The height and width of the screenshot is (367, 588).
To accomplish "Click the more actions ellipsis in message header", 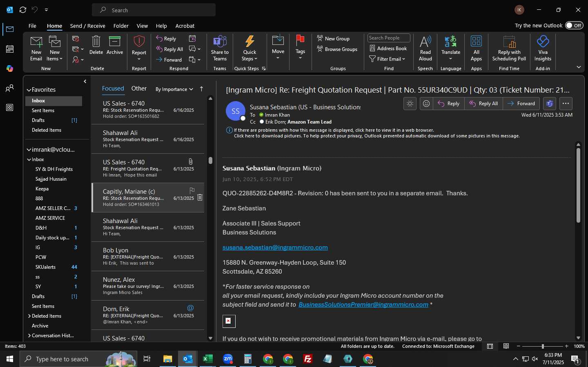I will click(566, 104).
